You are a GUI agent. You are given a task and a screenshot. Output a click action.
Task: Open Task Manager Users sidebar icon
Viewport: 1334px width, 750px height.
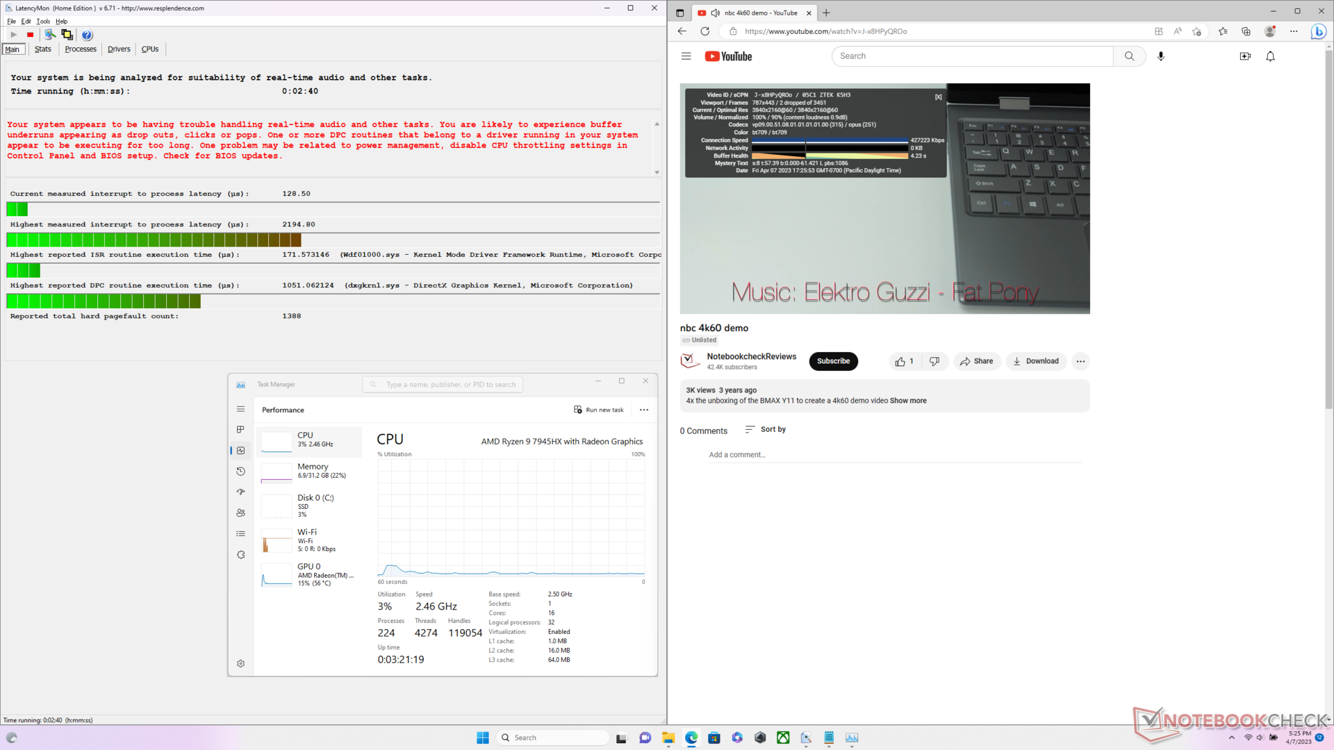(240, 513)
